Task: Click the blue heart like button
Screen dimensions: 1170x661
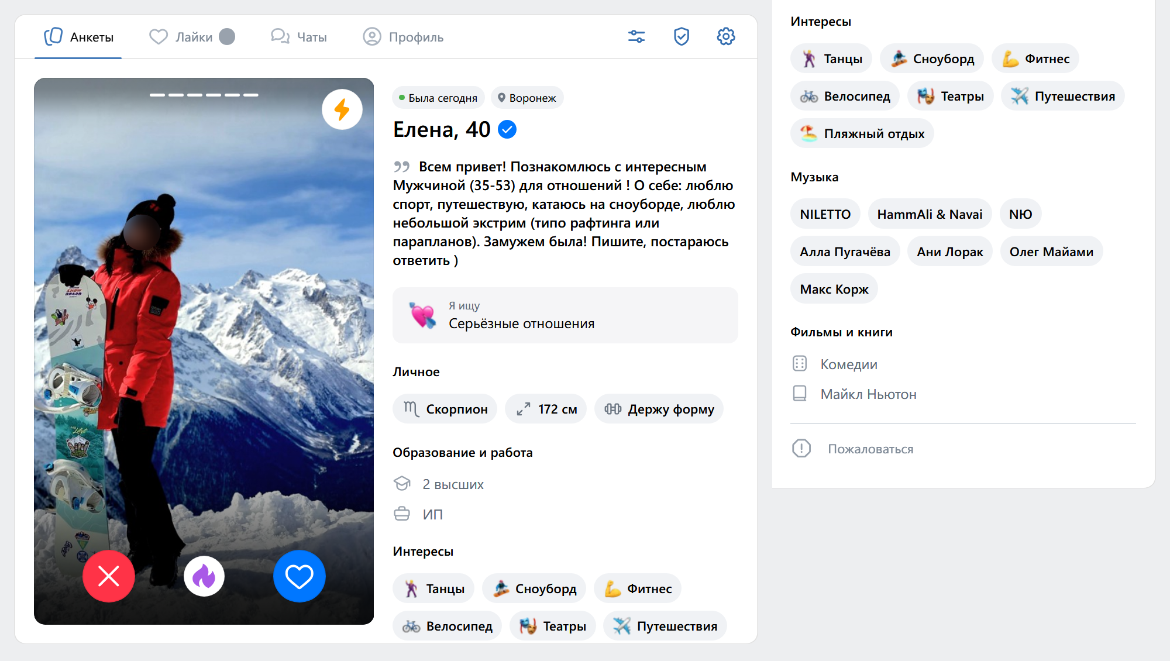Action: click(299, 576)
